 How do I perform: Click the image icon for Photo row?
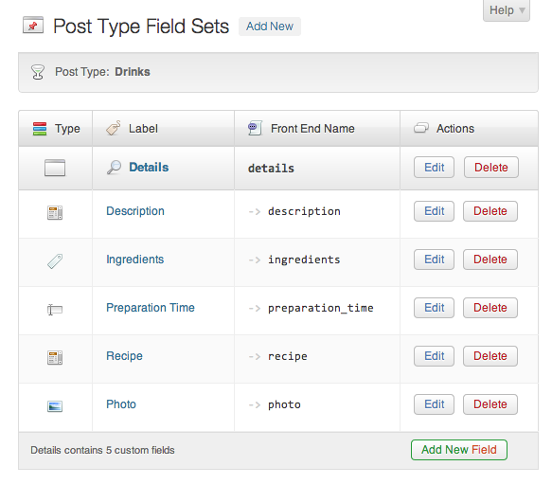tap(55, 406)
